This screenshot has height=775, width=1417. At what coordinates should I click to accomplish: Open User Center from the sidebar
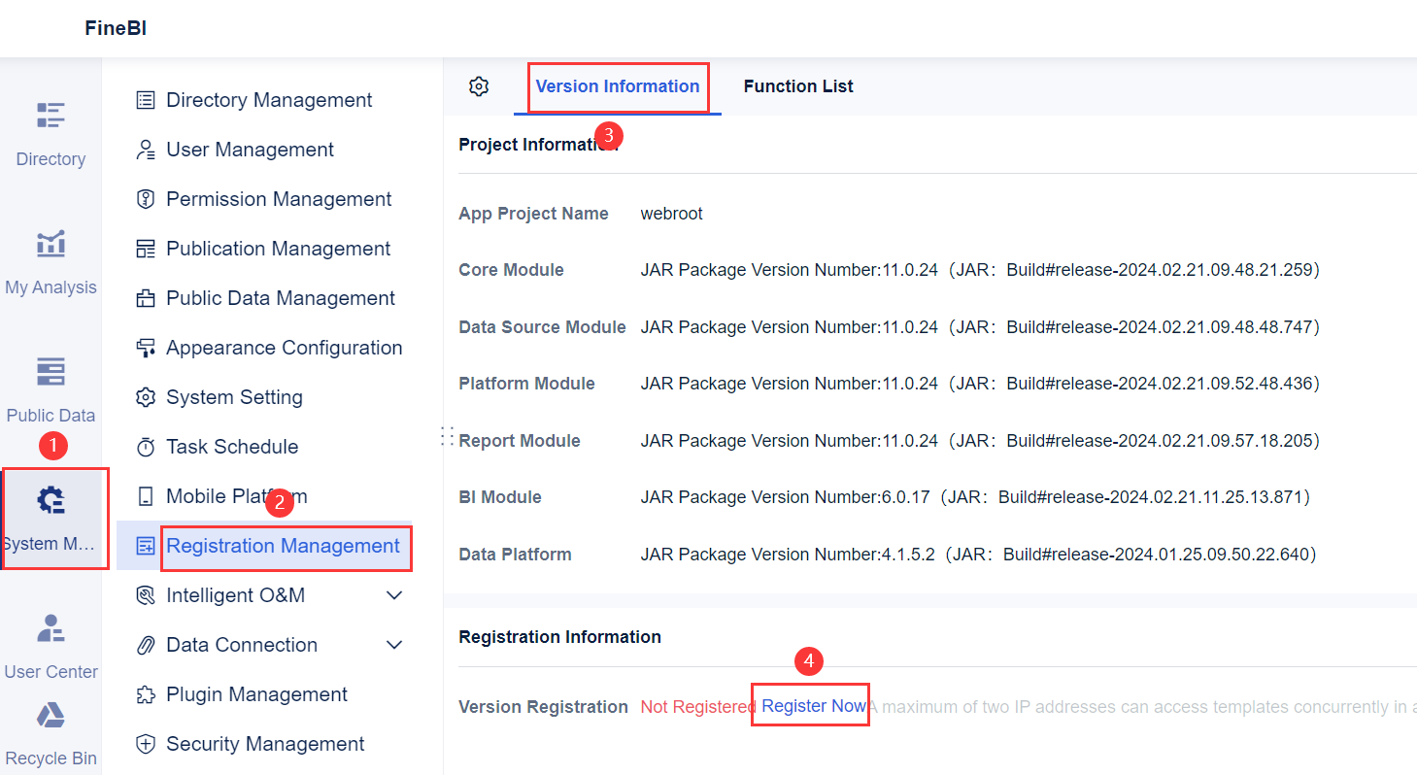51,646
